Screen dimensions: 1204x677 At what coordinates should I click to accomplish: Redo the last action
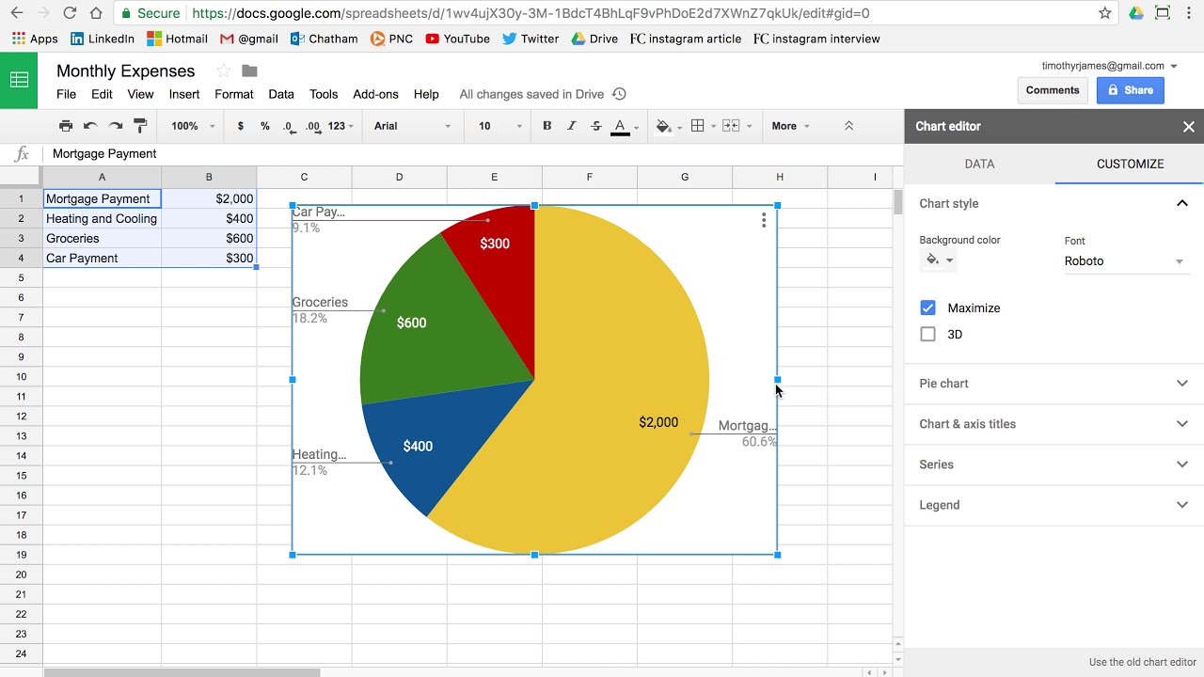(116, 126)
